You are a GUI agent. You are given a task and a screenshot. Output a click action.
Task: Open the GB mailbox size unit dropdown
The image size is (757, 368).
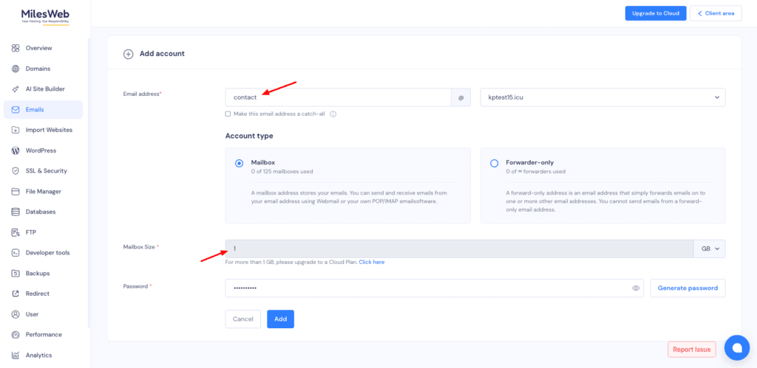(710, 249)
